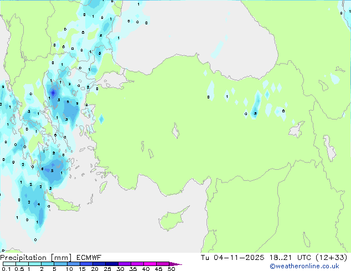Click the 35–40 mm legend color box
Viewport: 351px width, 271px height.
137,264
